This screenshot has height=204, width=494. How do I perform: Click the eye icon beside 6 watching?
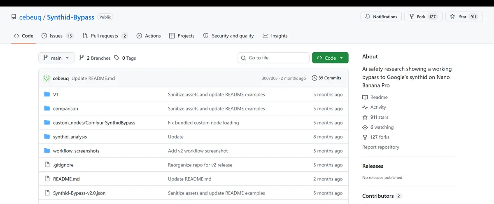tap(365, 127)
